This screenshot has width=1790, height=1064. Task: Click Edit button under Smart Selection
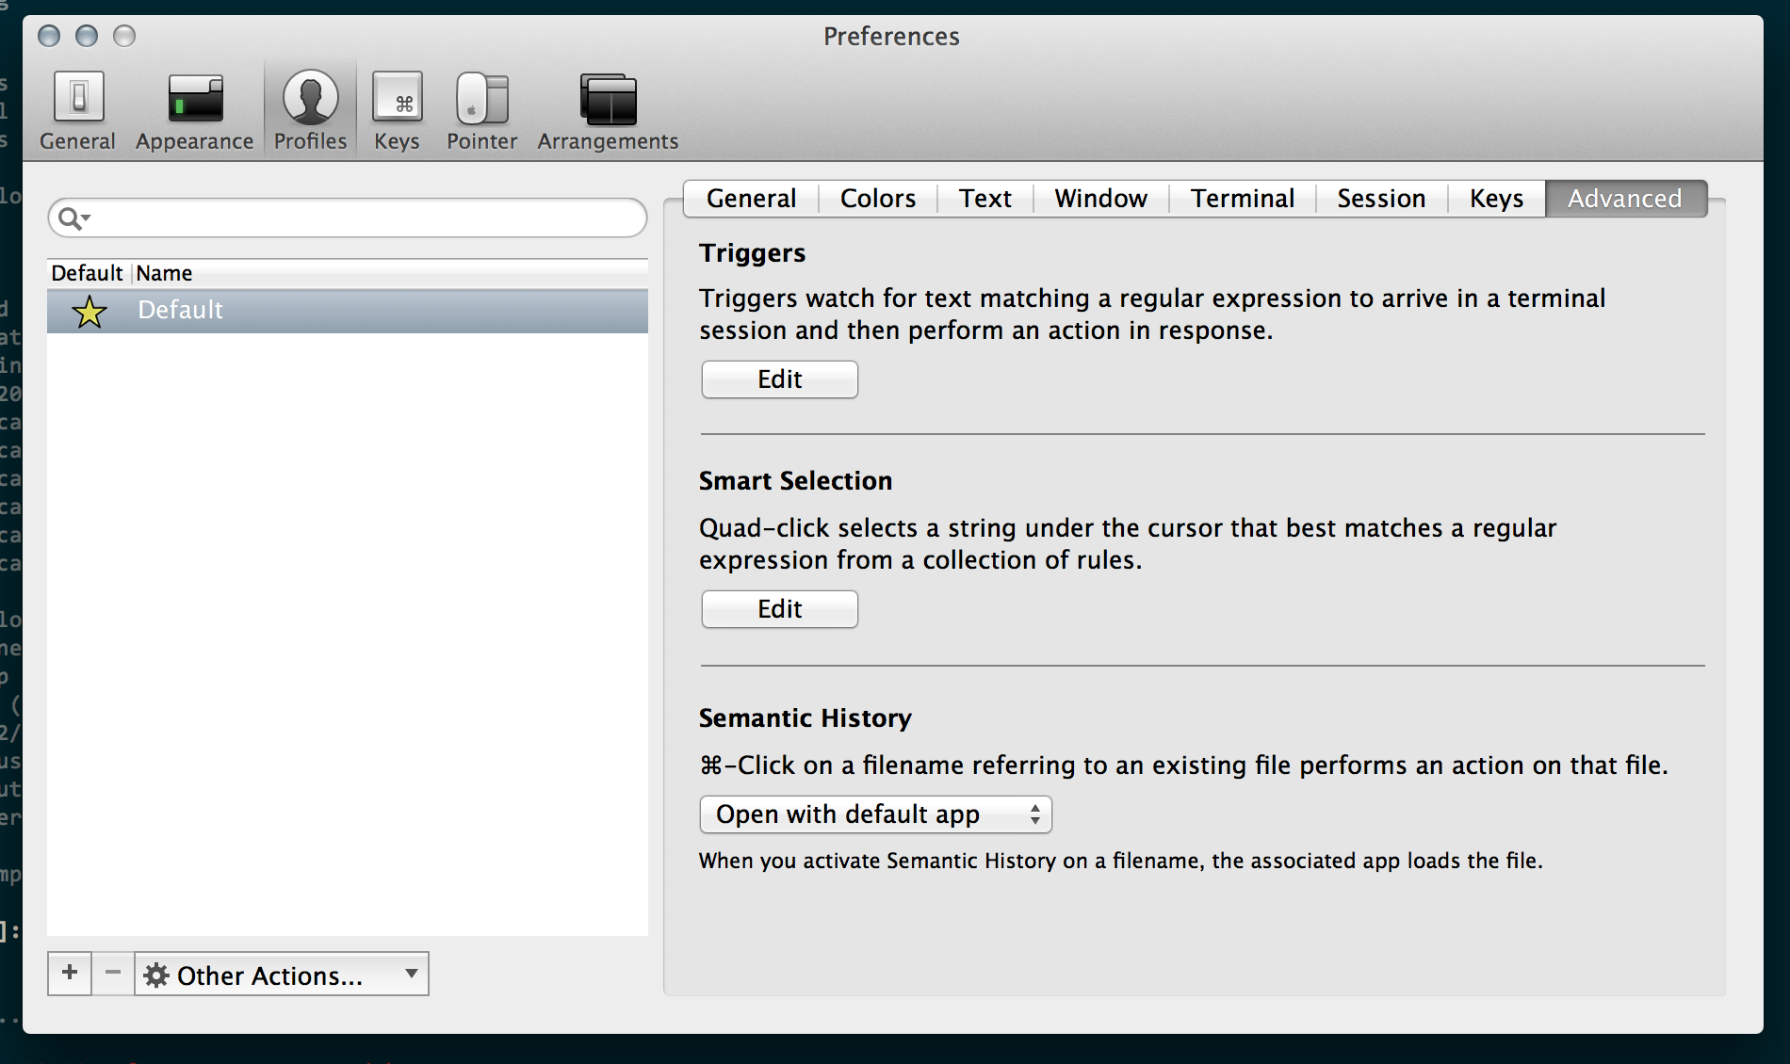point(779,609)
